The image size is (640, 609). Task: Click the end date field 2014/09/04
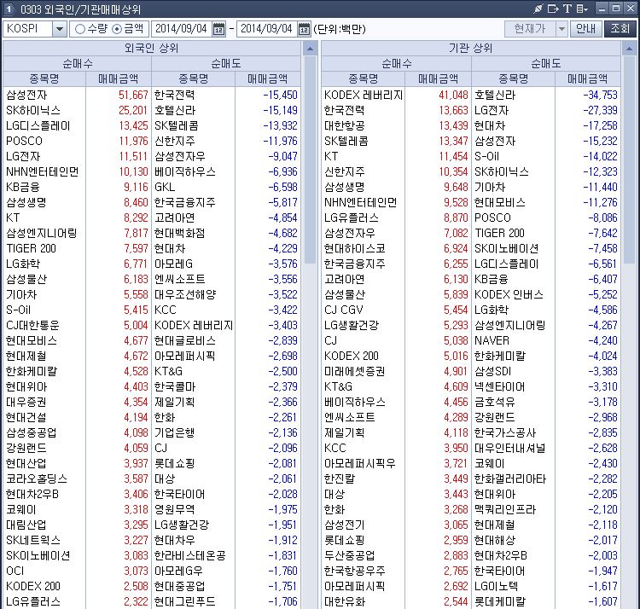click(267, 29)
